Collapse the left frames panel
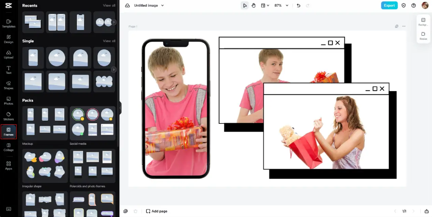Viewport: 432px width, 217px height. (x=120, y=108)
